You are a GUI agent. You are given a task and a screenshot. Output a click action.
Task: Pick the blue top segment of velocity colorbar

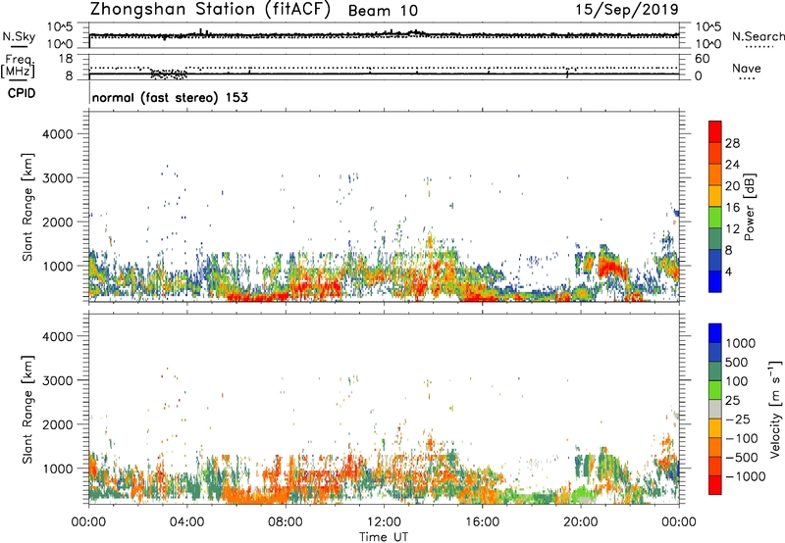(715, 333)
